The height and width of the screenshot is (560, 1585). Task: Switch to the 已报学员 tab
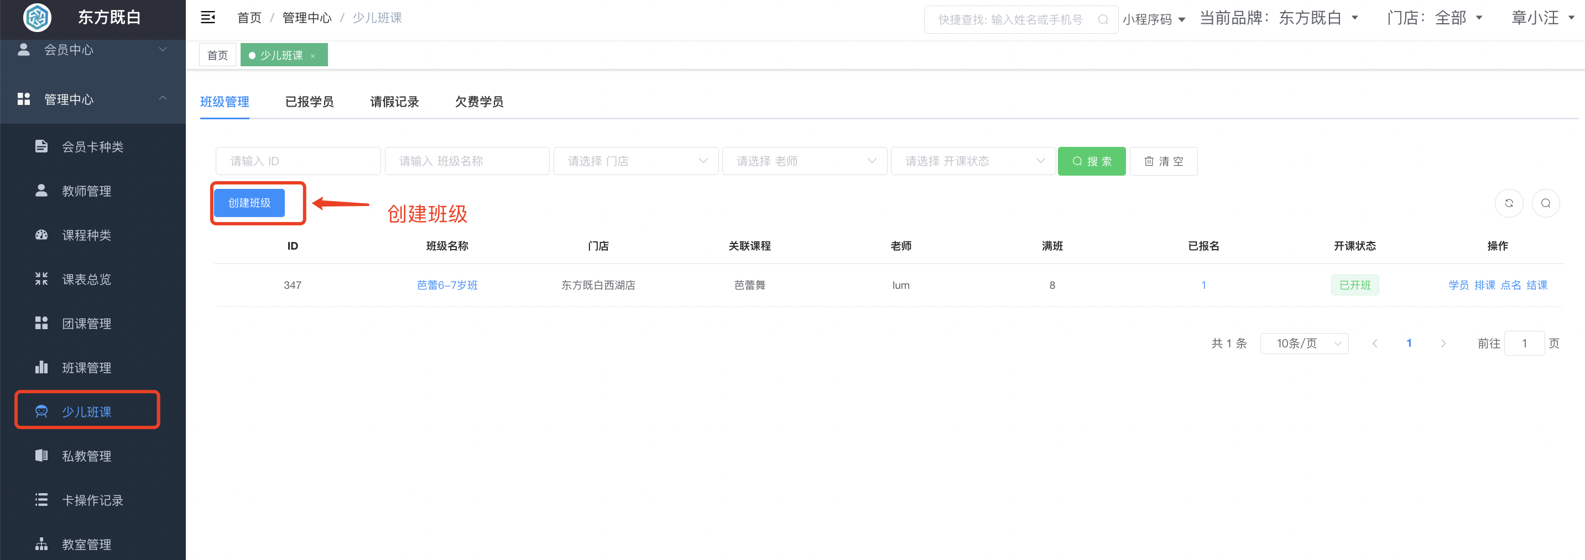tap(310, 102)
